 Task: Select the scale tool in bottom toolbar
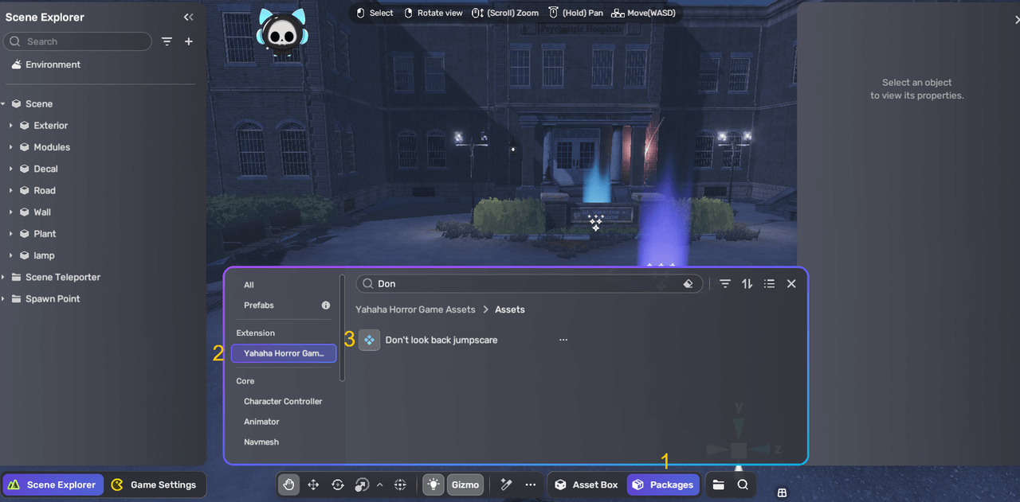tap(362, 484)
